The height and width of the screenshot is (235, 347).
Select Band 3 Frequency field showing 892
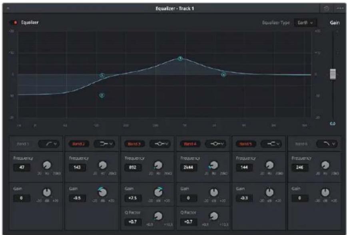click(x=133, y=167)
